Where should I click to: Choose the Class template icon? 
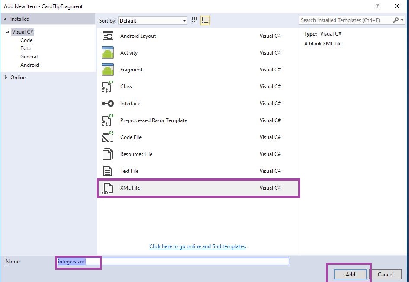(107, 87)
